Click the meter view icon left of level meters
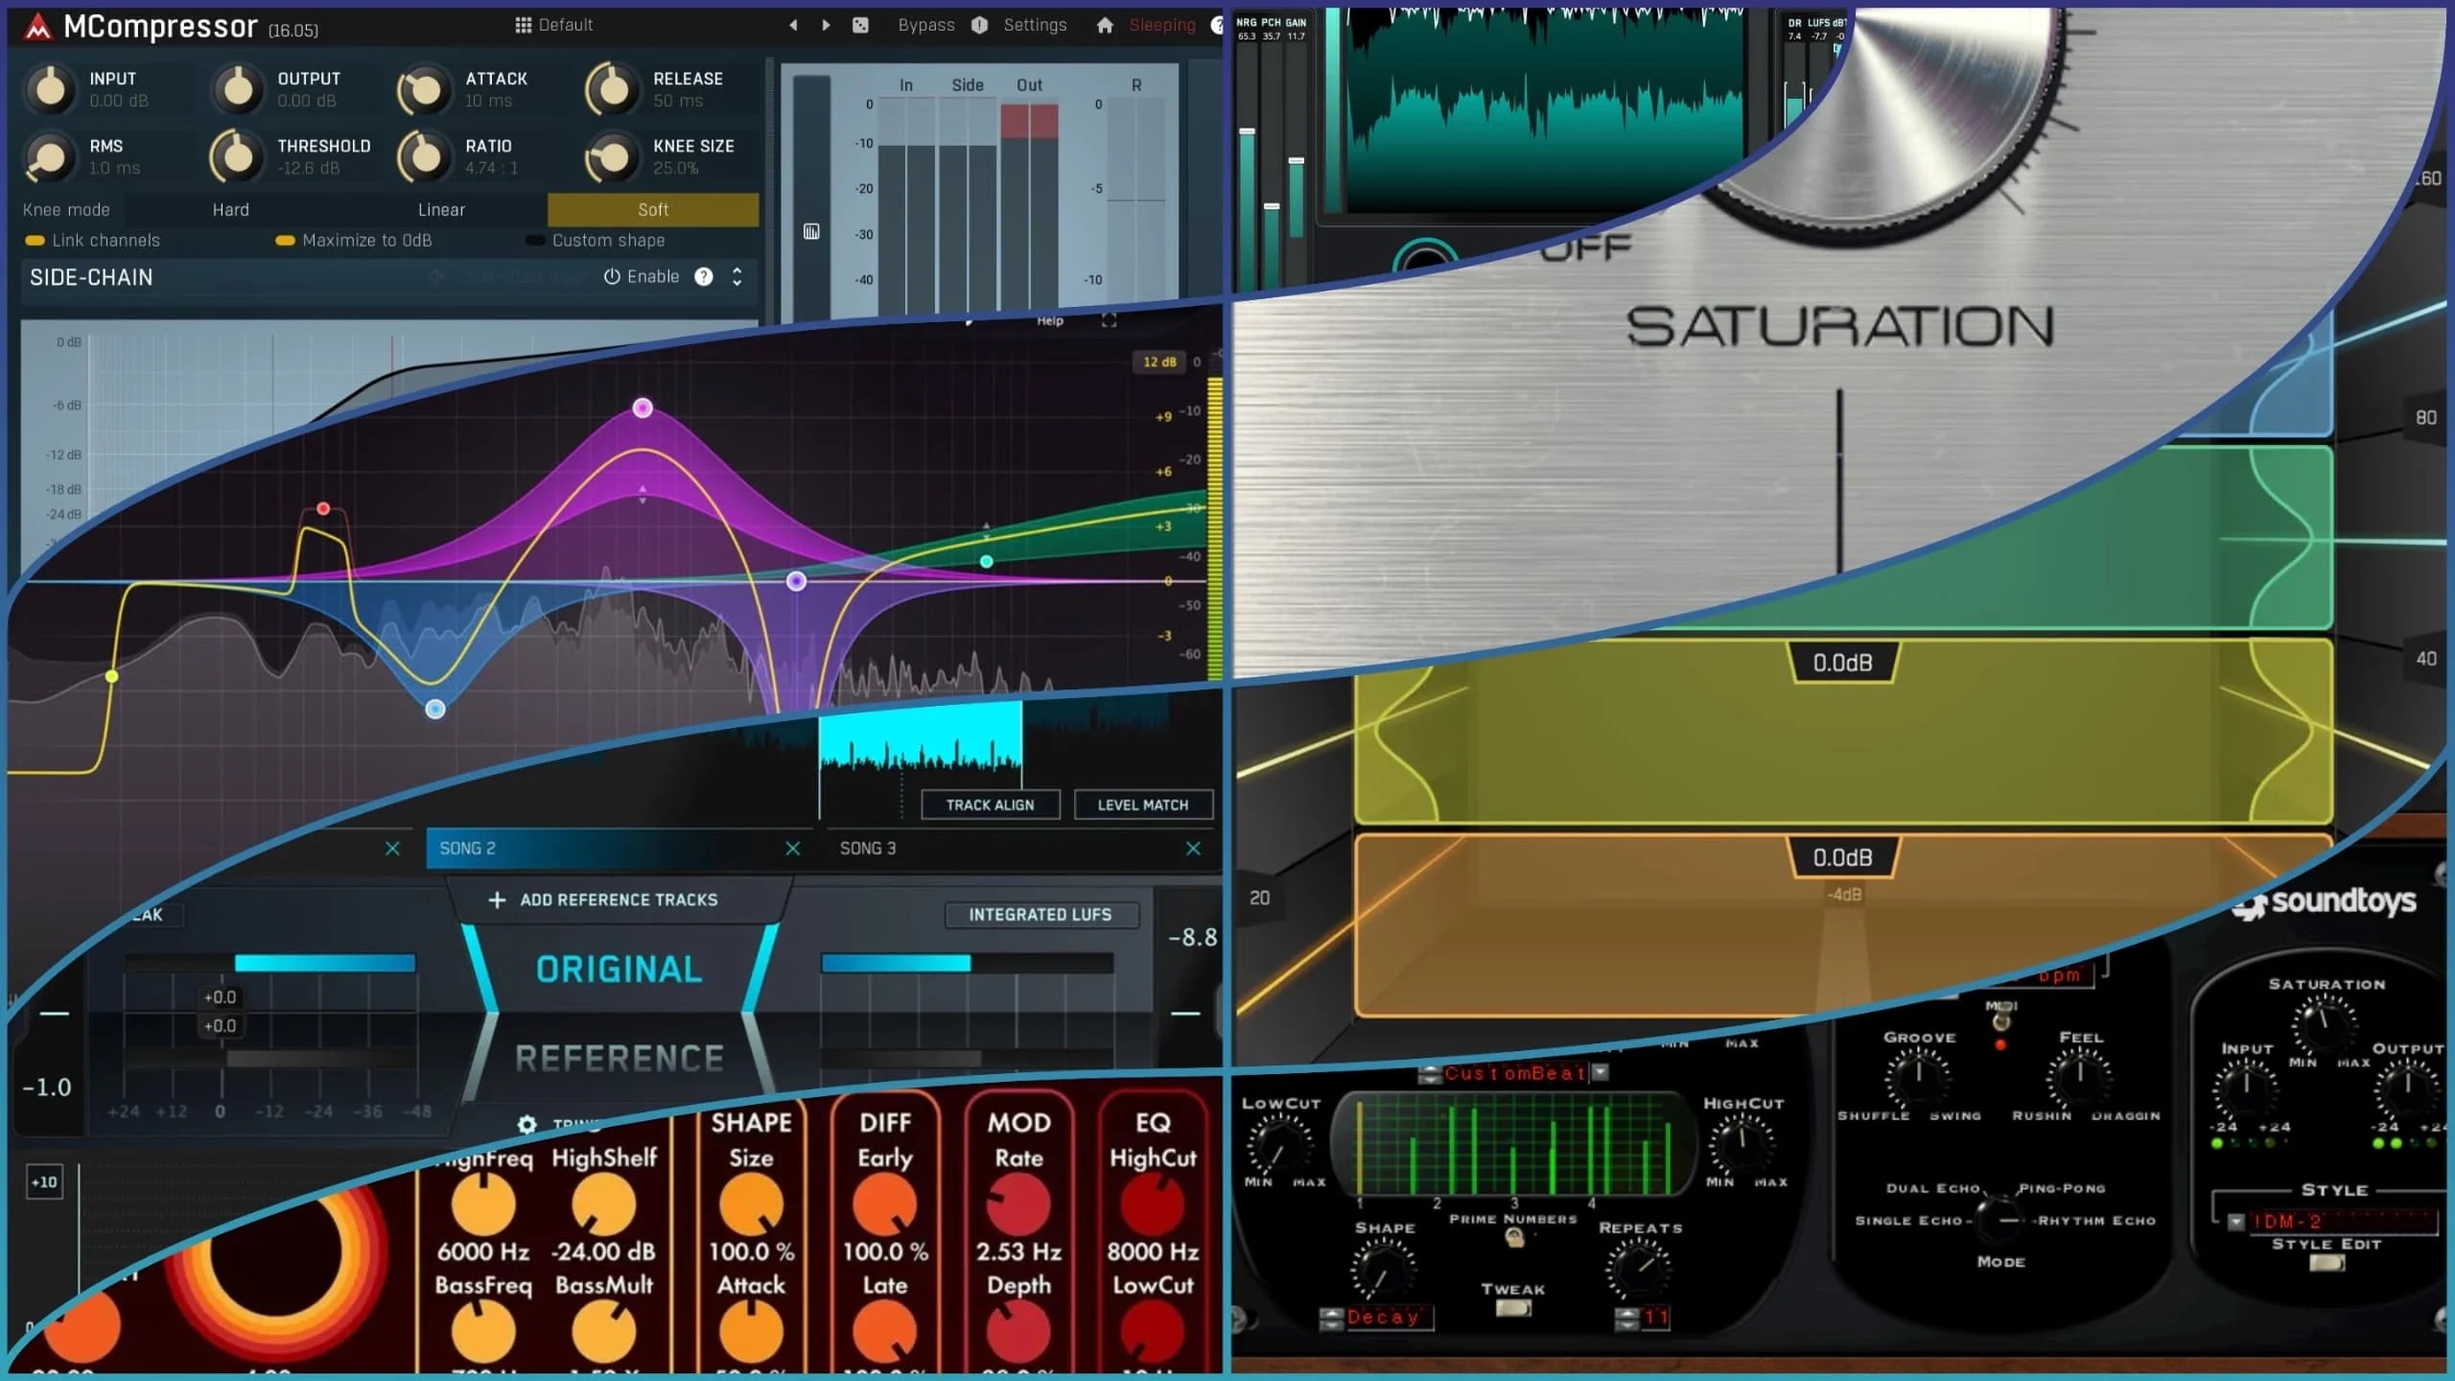Viewport: 2455px width, 1381px height. click(811, 231)
